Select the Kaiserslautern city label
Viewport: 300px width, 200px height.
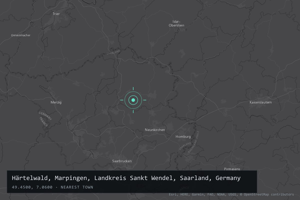[x=261, y=102]
